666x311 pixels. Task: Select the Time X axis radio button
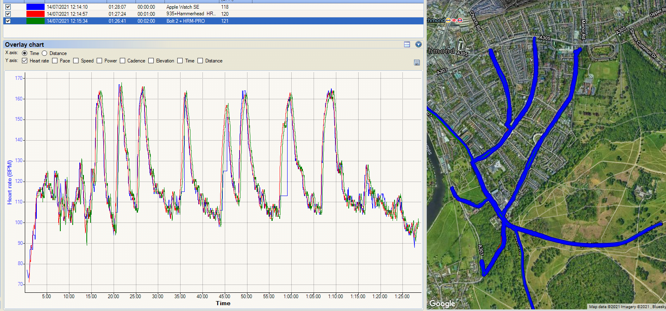25,53
